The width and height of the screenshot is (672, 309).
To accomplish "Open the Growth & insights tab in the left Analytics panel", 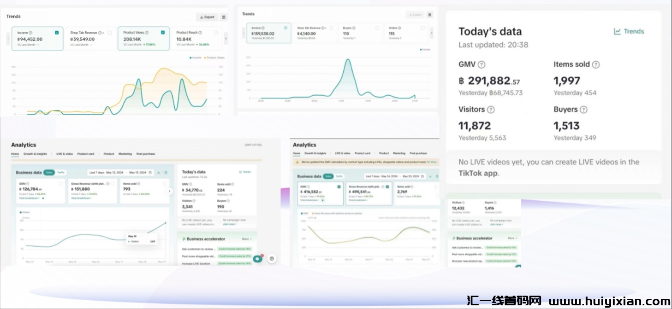I will (x=35, y=154).
